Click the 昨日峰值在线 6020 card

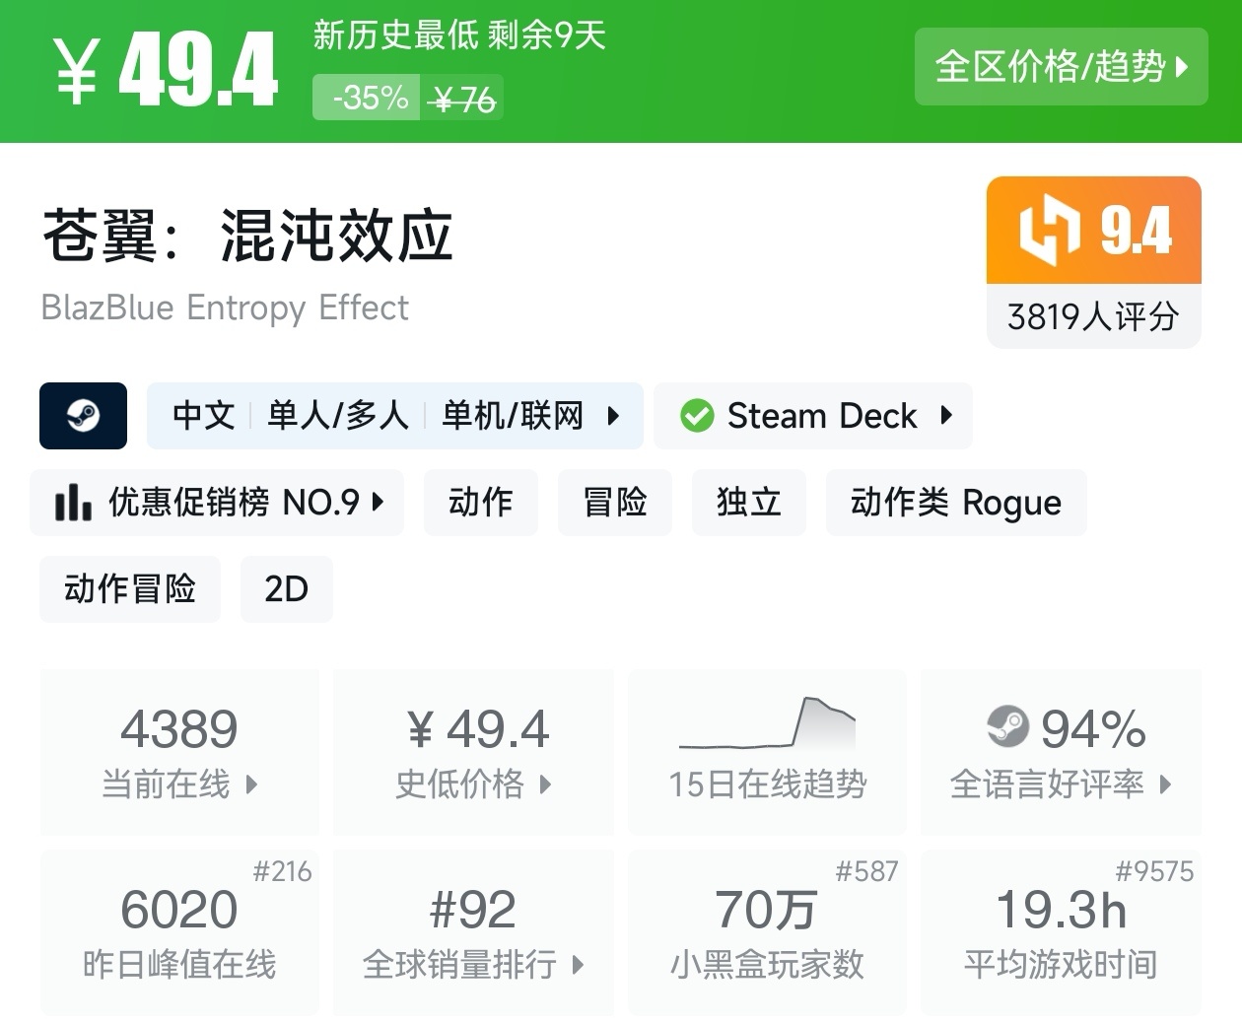[179, 932]
